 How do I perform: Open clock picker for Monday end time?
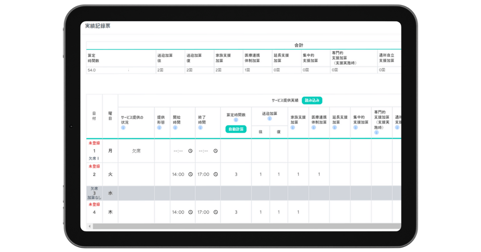point(216,151)
